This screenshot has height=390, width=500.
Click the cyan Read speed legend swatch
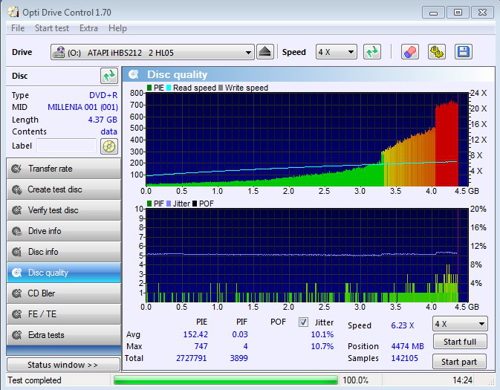click(169, 88)
